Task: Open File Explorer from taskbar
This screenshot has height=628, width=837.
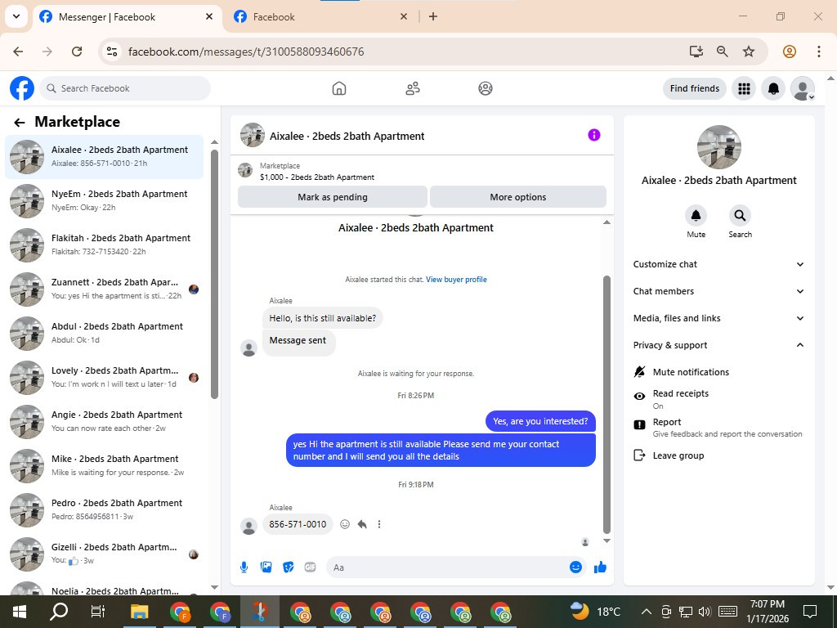Action: [x=140, y=612]
